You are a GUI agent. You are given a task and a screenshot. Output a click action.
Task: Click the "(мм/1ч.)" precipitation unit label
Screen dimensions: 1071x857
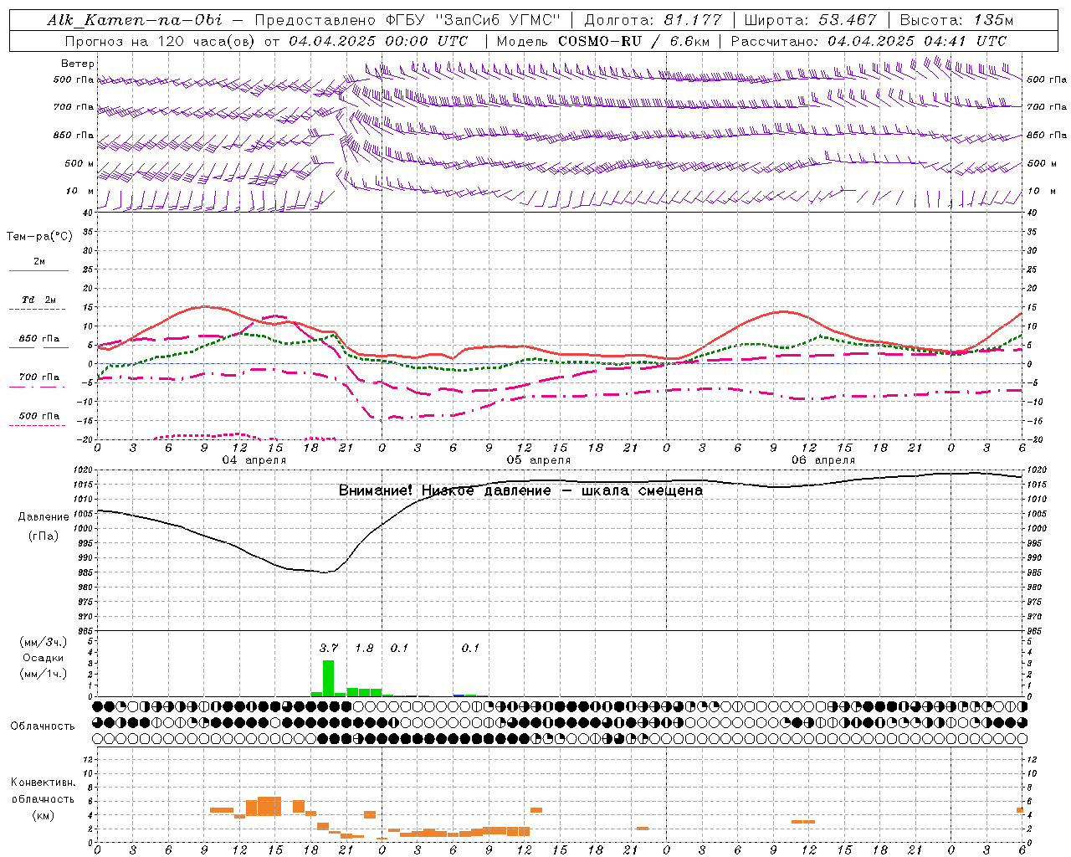click(44, 674)
